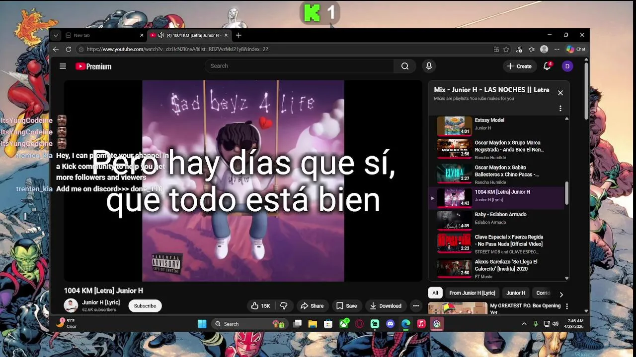Select the Corridos filter chip

543,293
